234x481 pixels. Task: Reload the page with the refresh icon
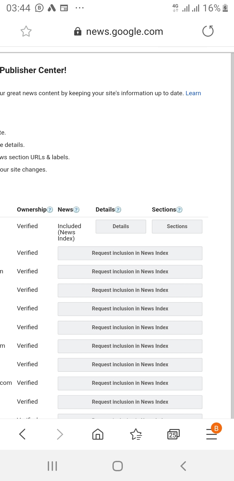point(208,32)
